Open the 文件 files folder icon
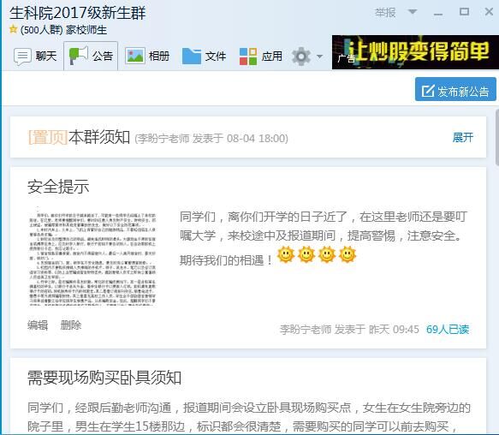499x435 pixels. point(192,56)
